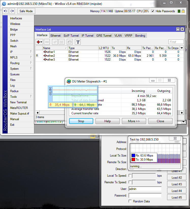Click the Filter funnel icon
The image size is (190, 209).
[x=78, y=42]
